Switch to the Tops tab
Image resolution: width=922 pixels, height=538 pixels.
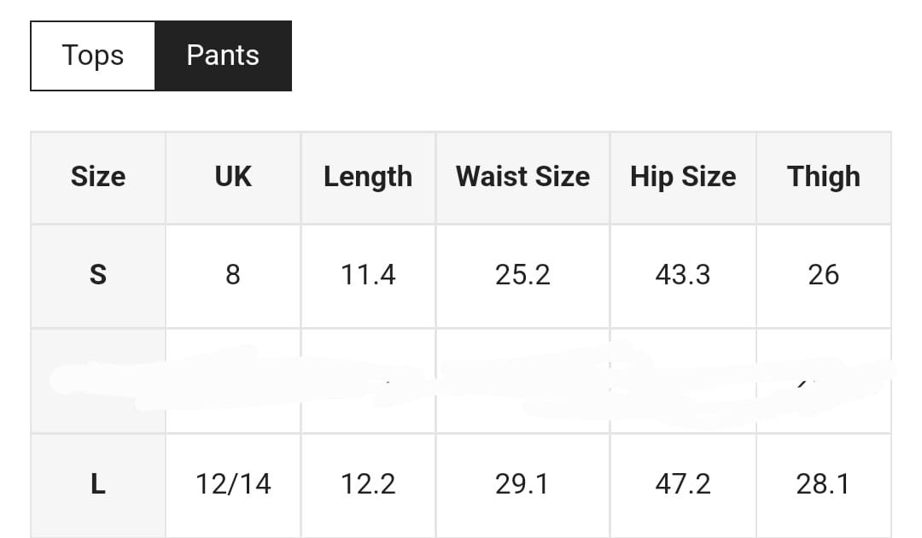click(93, 56)
